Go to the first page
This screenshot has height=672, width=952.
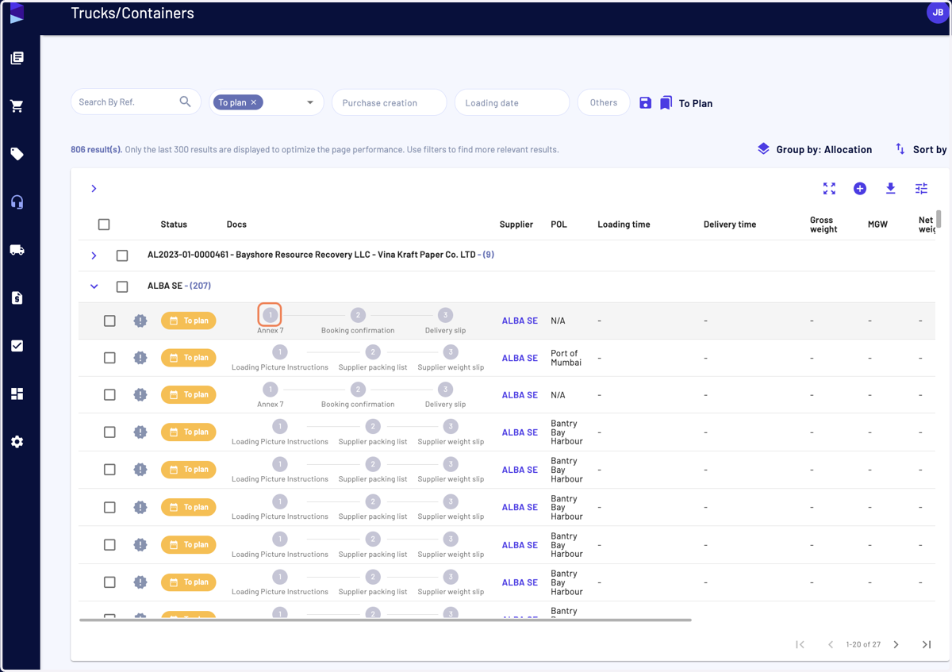click(x=800, y=644)
